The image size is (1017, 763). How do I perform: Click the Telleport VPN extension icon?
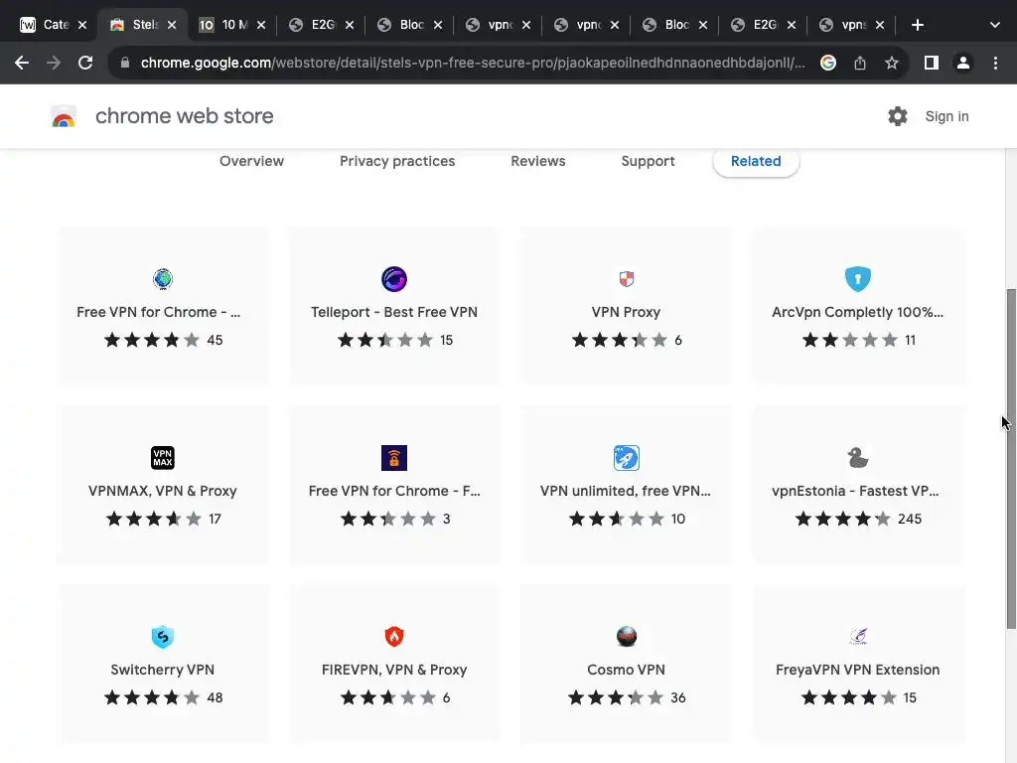pyautogui.click(x=394, y=279)
